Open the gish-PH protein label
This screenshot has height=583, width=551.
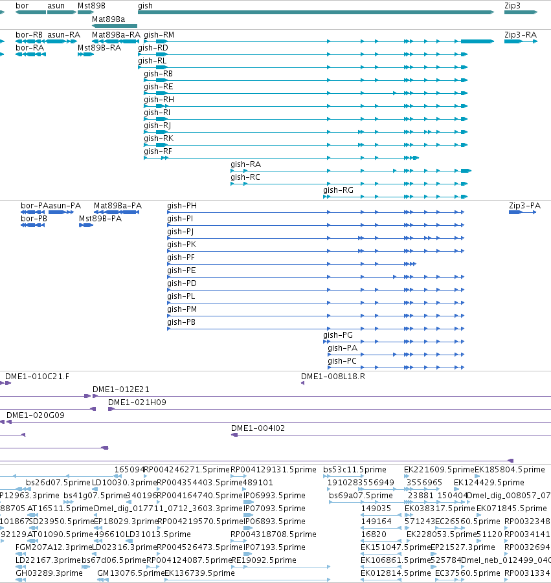point(182,206)
